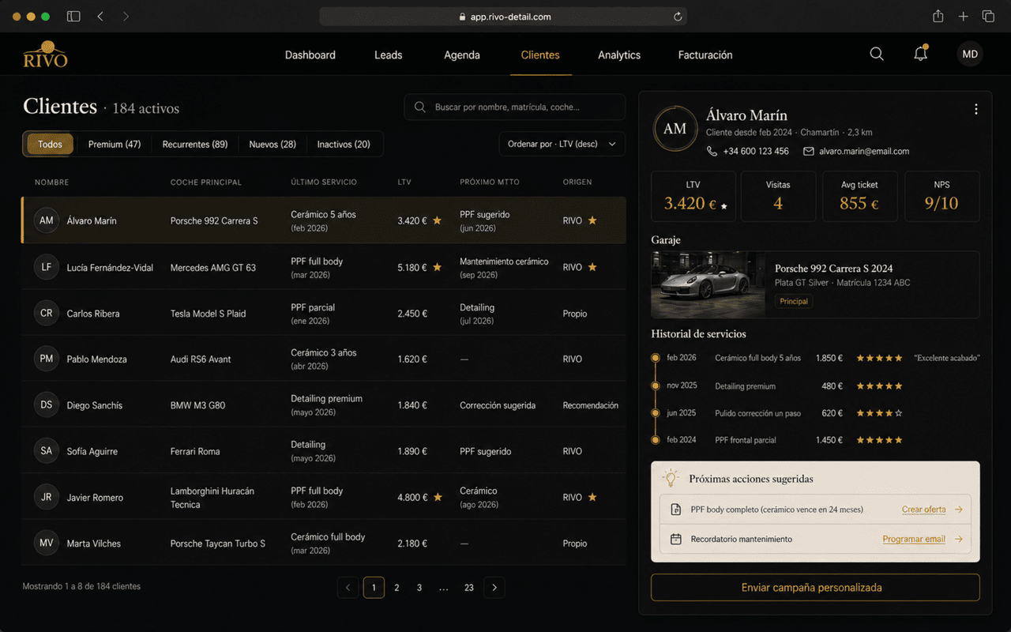Click the calendar icon beside Recordatorio mantenimiento
The height and width of the screenshot is (632, 1011).
coord(676,539)
